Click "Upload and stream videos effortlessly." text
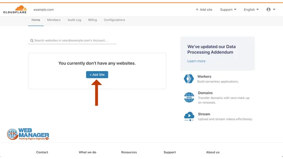 [225, 119]
